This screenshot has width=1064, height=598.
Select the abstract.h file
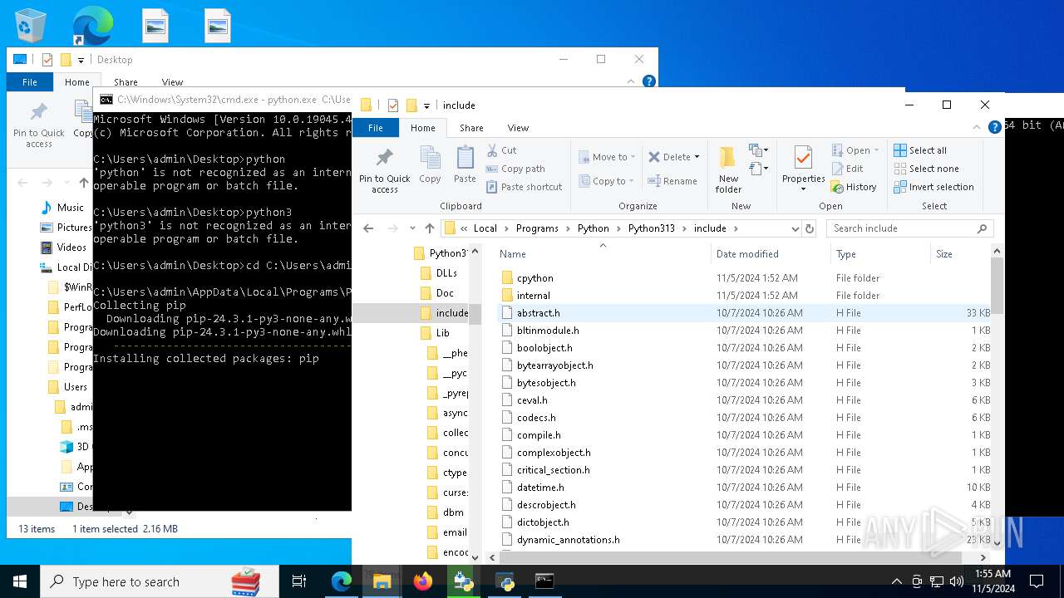(538, 313)
